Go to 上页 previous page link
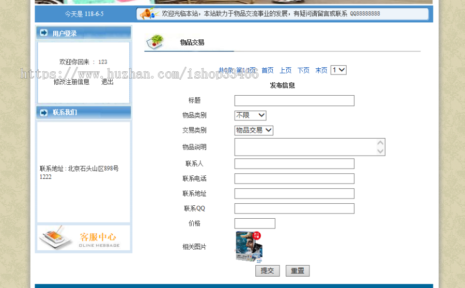Image resolution: width=465 pixels, height=288 pixels. tap(286, 70)
